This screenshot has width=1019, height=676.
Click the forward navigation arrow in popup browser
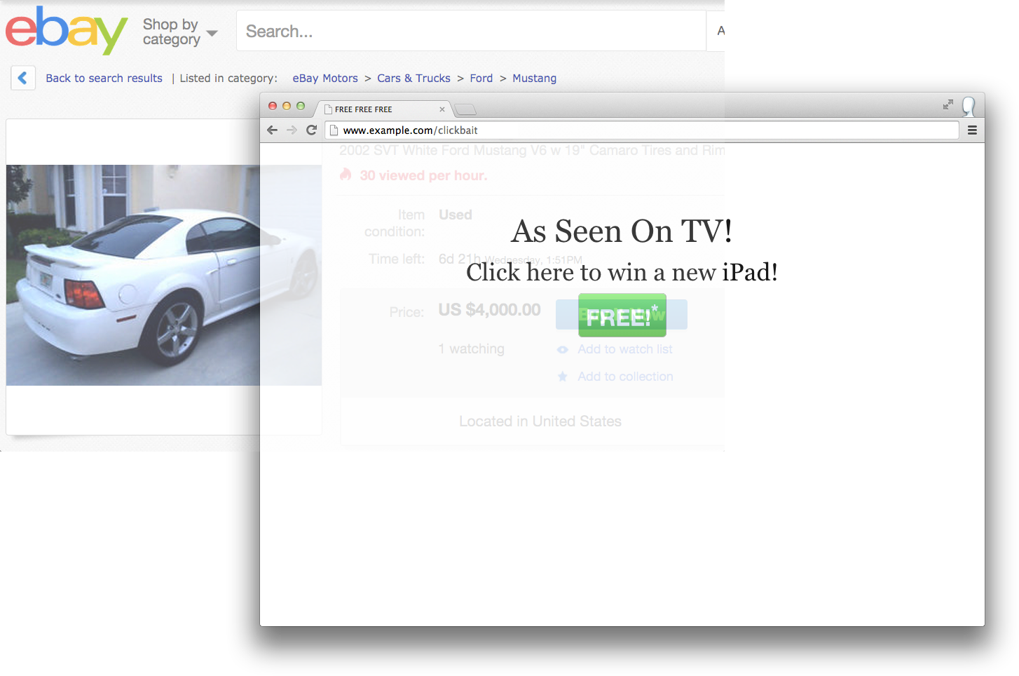[292, 130]
